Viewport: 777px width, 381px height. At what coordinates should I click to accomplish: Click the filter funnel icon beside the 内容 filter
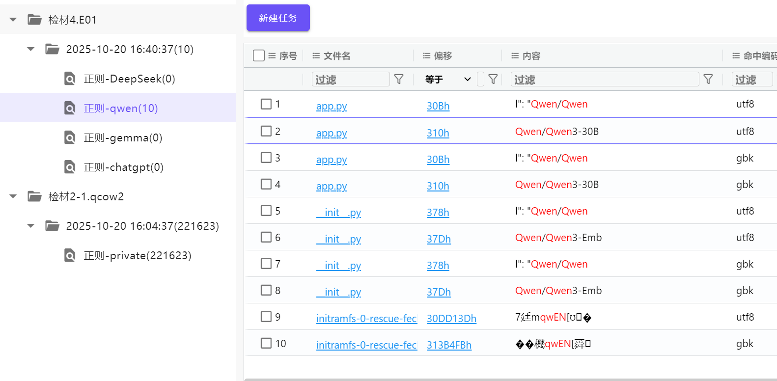point(708,79)
